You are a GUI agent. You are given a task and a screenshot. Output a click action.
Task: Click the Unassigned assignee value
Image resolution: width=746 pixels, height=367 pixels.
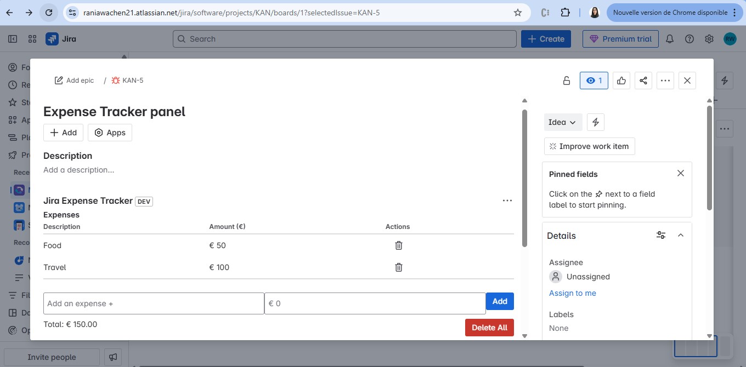[x=580, y=277]
